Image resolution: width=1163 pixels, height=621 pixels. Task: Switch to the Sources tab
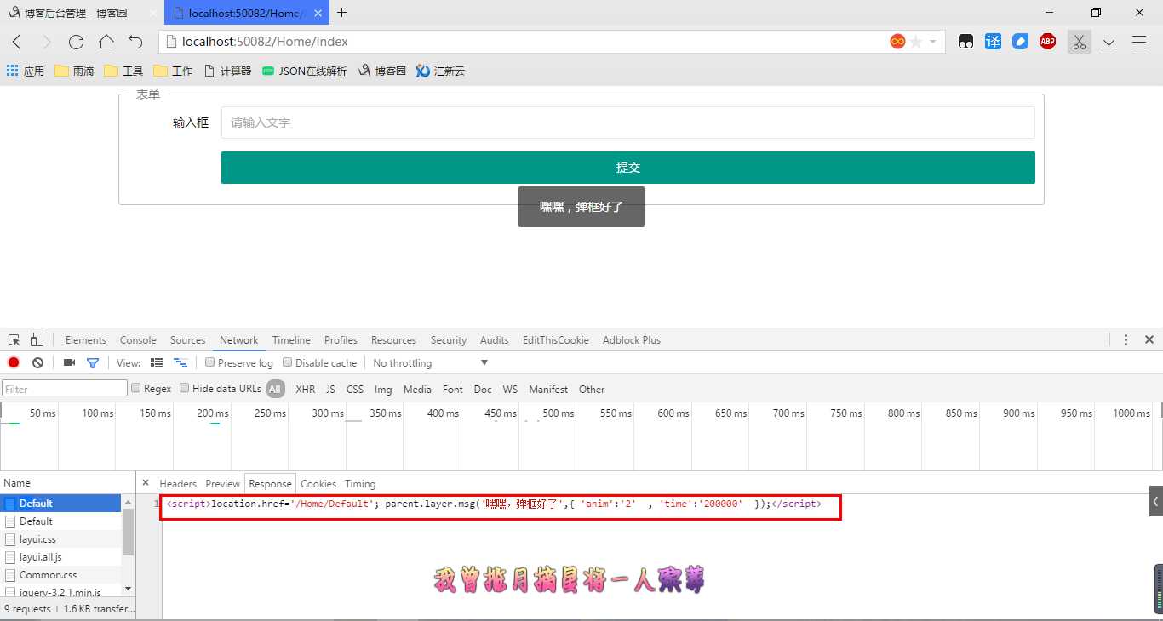[x=187, y=340]
